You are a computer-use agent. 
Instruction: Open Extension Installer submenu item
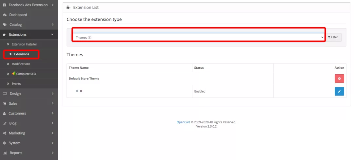tap(24, 44)
